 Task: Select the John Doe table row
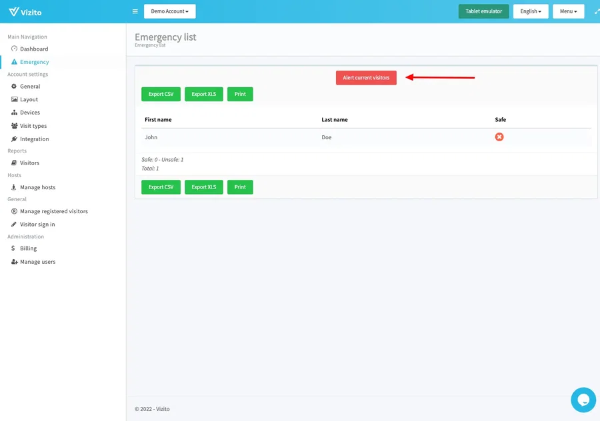click(320, 137)
